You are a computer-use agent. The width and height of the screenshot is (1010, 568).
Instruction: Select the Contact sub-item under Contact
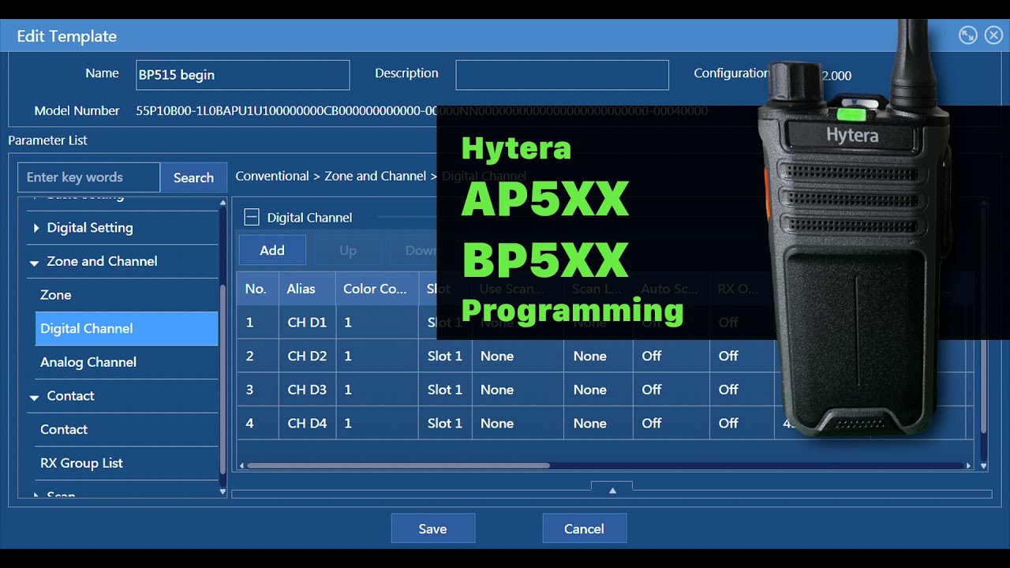click(x=126, y=430)
